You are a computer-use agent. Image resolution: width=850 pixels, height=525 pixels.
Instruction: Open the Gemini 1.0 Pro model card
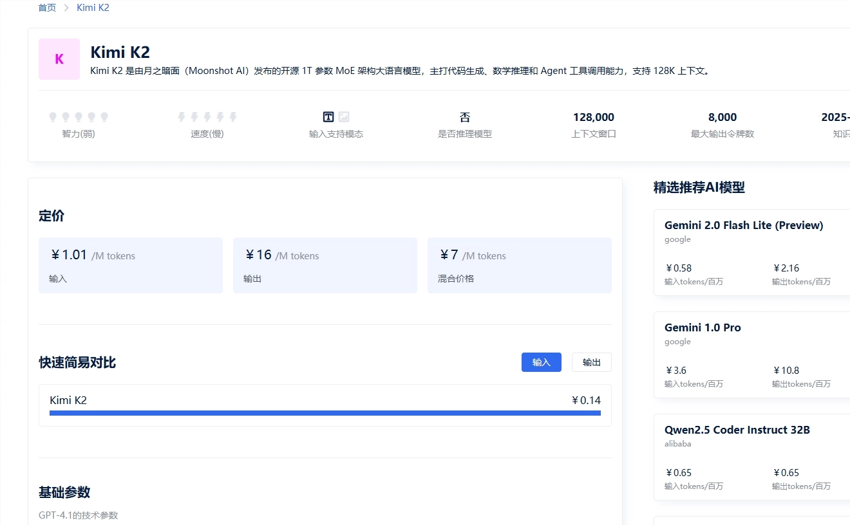751,355
